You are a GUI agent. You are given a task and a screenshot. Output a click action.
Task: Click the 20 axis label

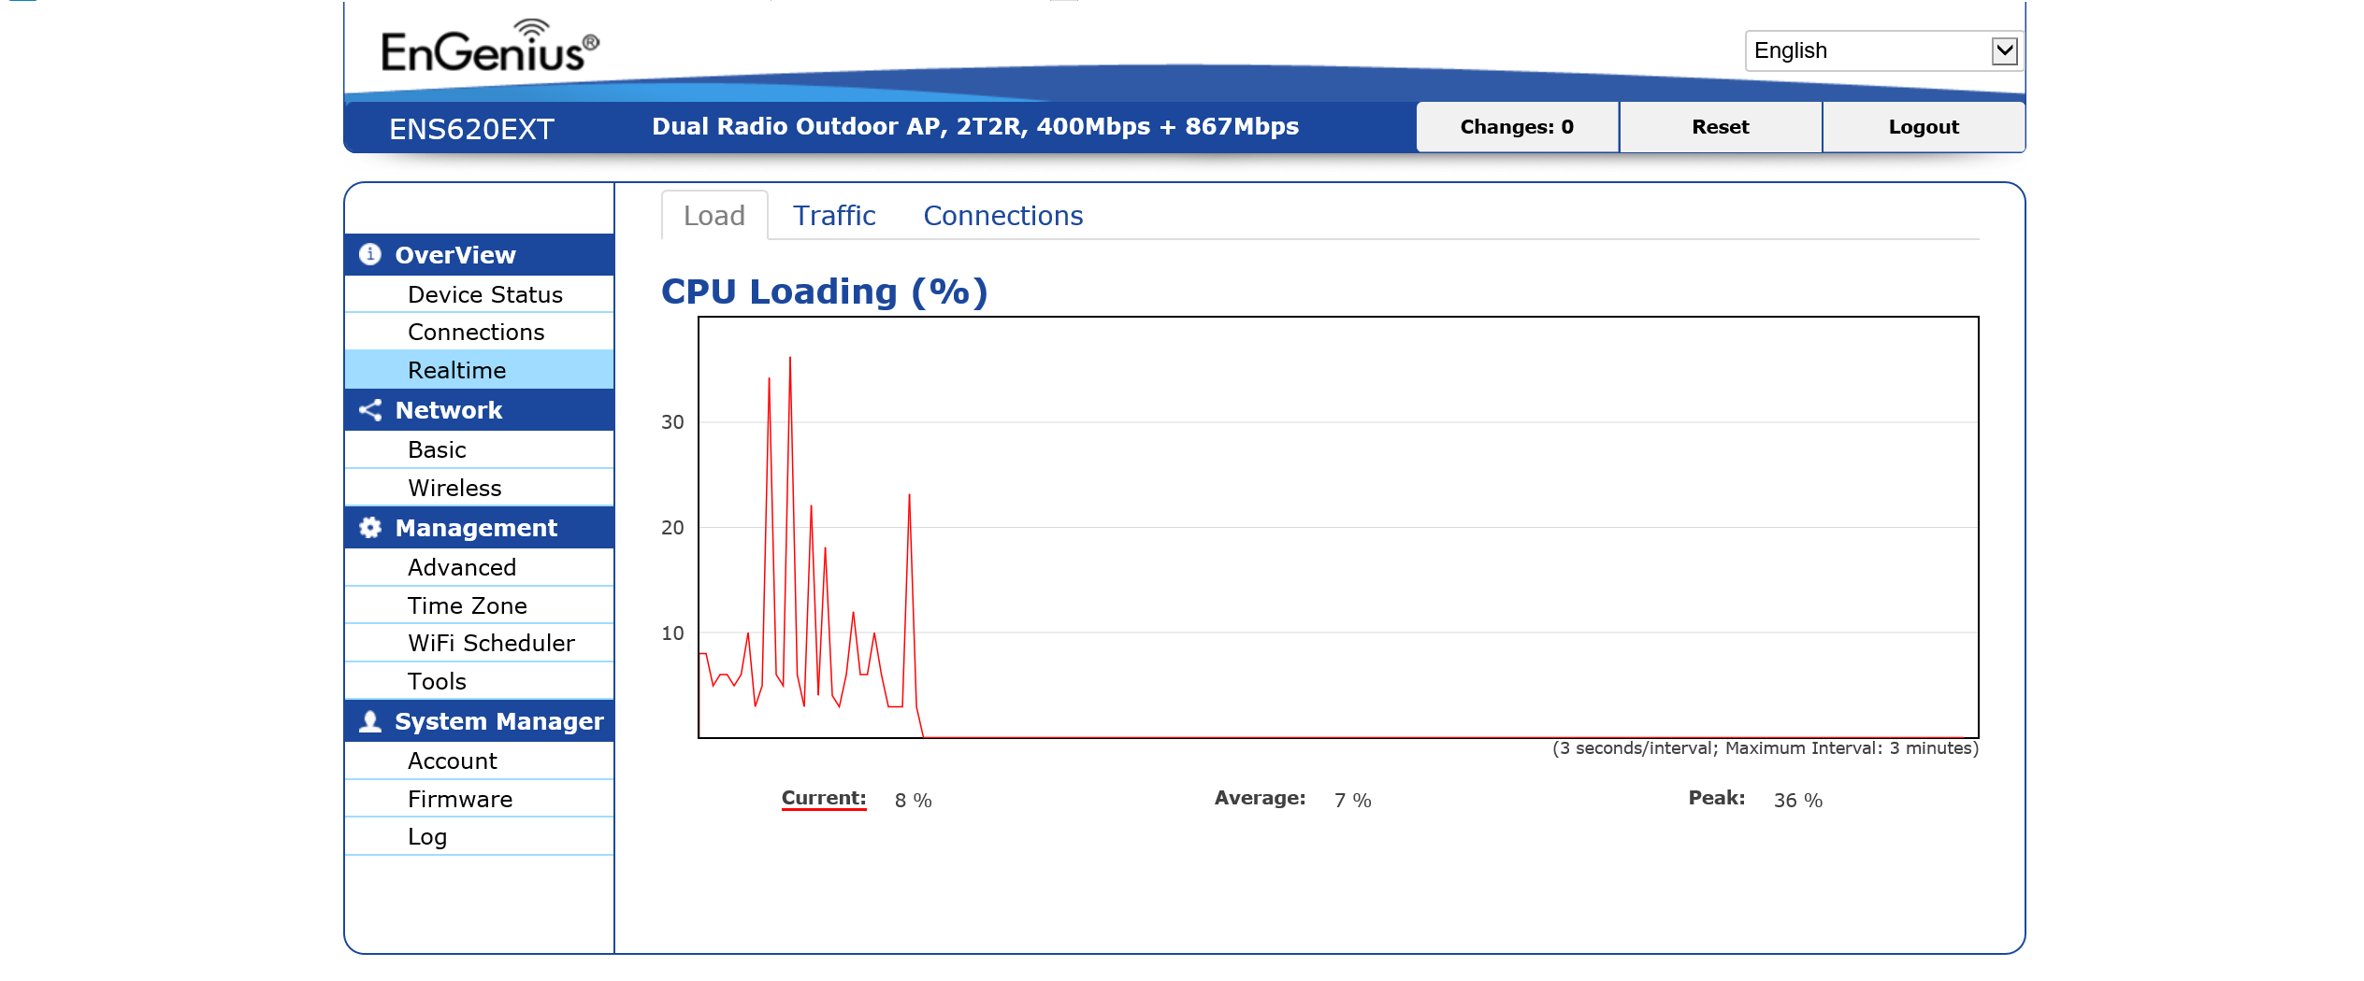click(672, 528)
